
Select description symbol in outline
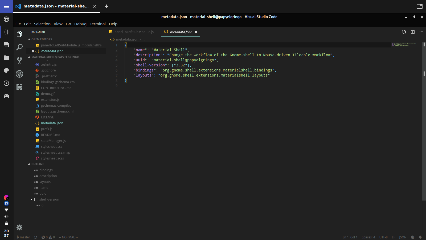click(48, 176)
